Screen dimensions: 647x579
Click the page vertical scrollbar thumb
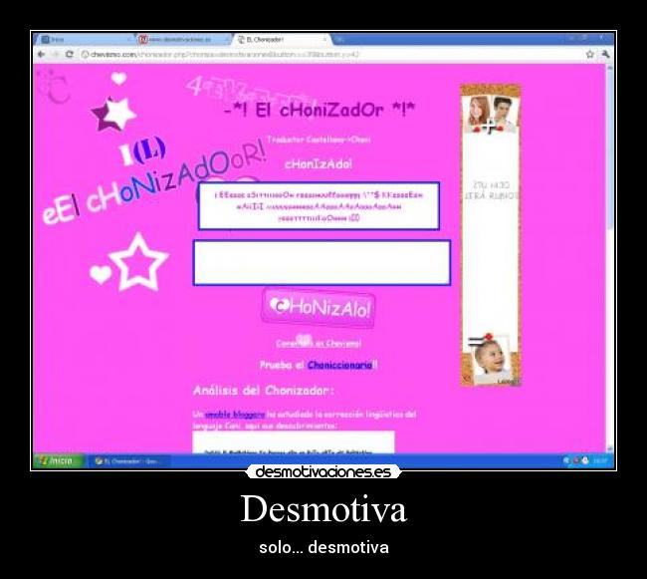pos(610,148)
